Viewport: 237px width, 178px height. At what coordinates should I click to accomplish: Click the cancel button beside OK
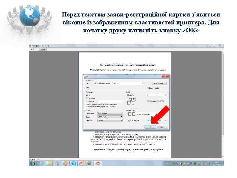tap(162, 127)
